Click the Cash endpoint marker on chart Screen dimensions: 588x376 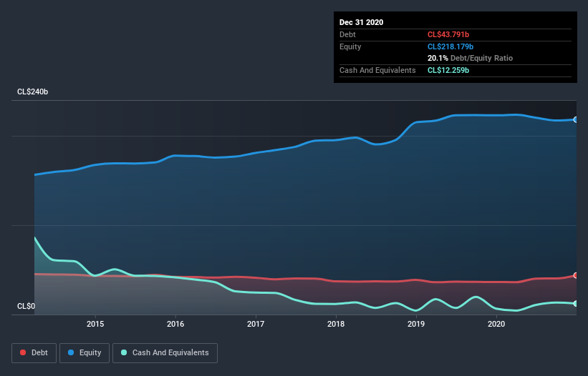tap(576, 303)
